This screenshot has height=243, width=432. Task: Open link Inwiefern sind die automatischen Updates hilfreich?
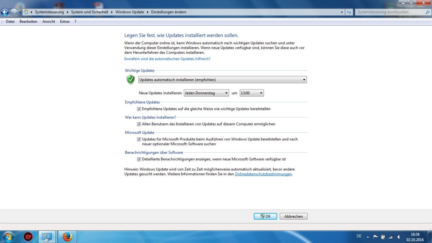tap(167, 59)
